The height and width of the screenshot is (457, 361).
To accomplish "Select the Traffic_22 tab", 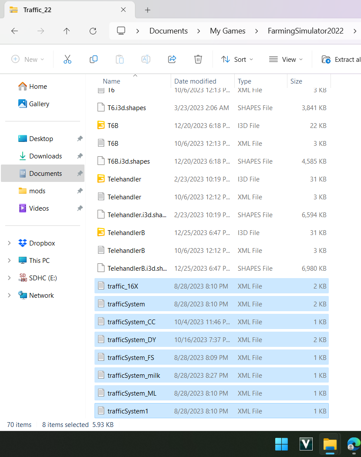I will [69, 10].
